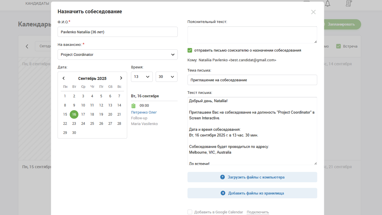
Task: Click the Подключить link near Google Calendar
Action: (x=257, y=212)
